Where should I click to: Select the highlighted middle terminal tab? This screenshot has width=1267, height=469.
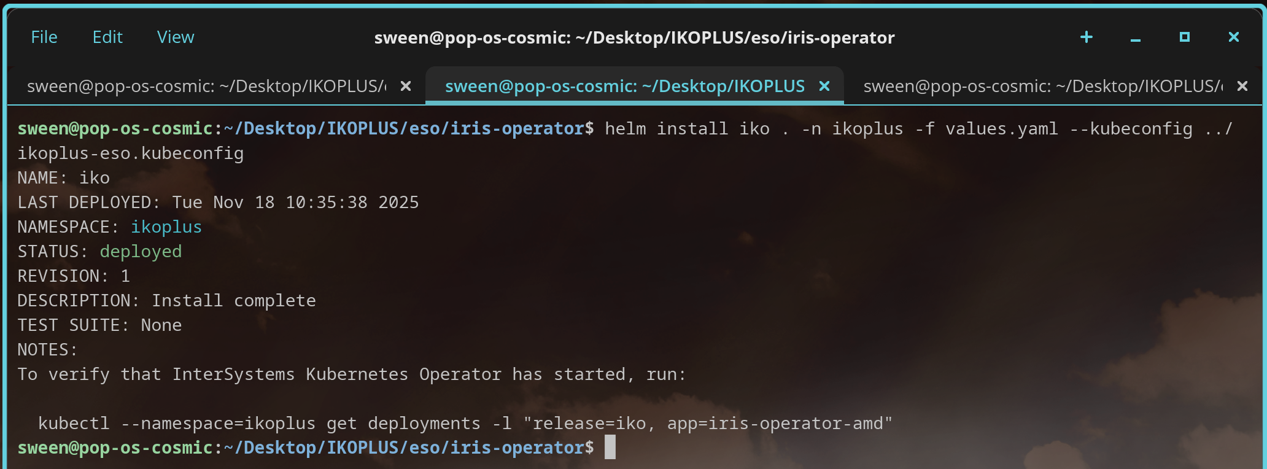click(x=624, y=87)
